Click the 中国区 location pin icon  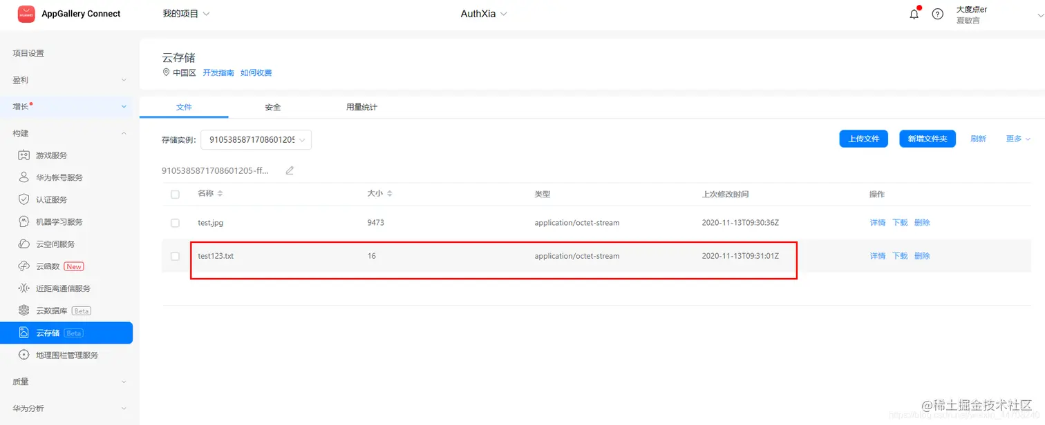point(166,72)
